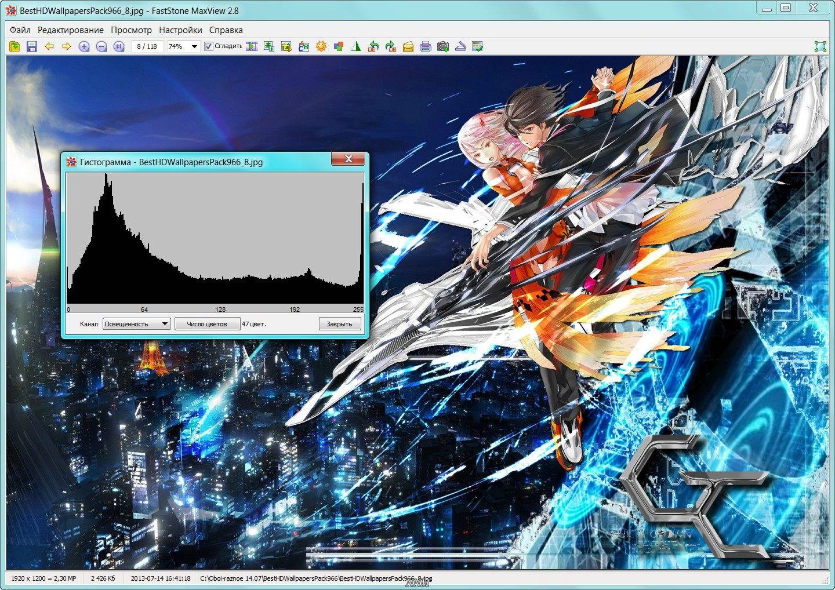Click the FastStone app icon in title bar

click(x=11, y=10)
